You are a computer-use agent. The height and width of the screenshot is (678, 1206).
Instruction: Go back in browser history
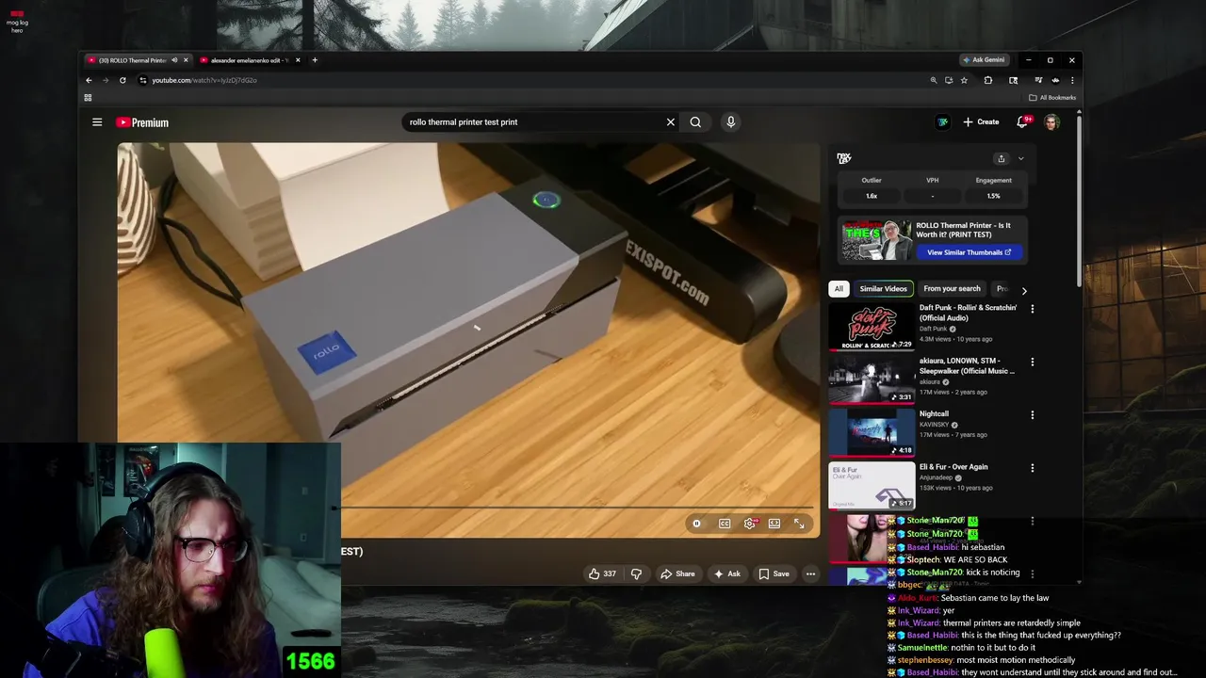tap(89, 80)
